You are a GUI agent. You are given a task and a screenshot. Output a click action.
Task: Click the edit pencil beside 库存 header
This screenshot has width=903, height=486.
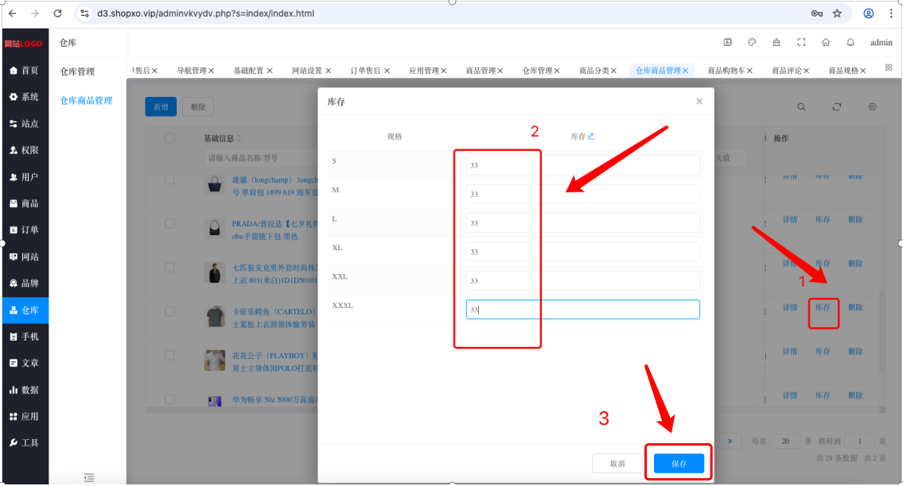coord(591,137)
